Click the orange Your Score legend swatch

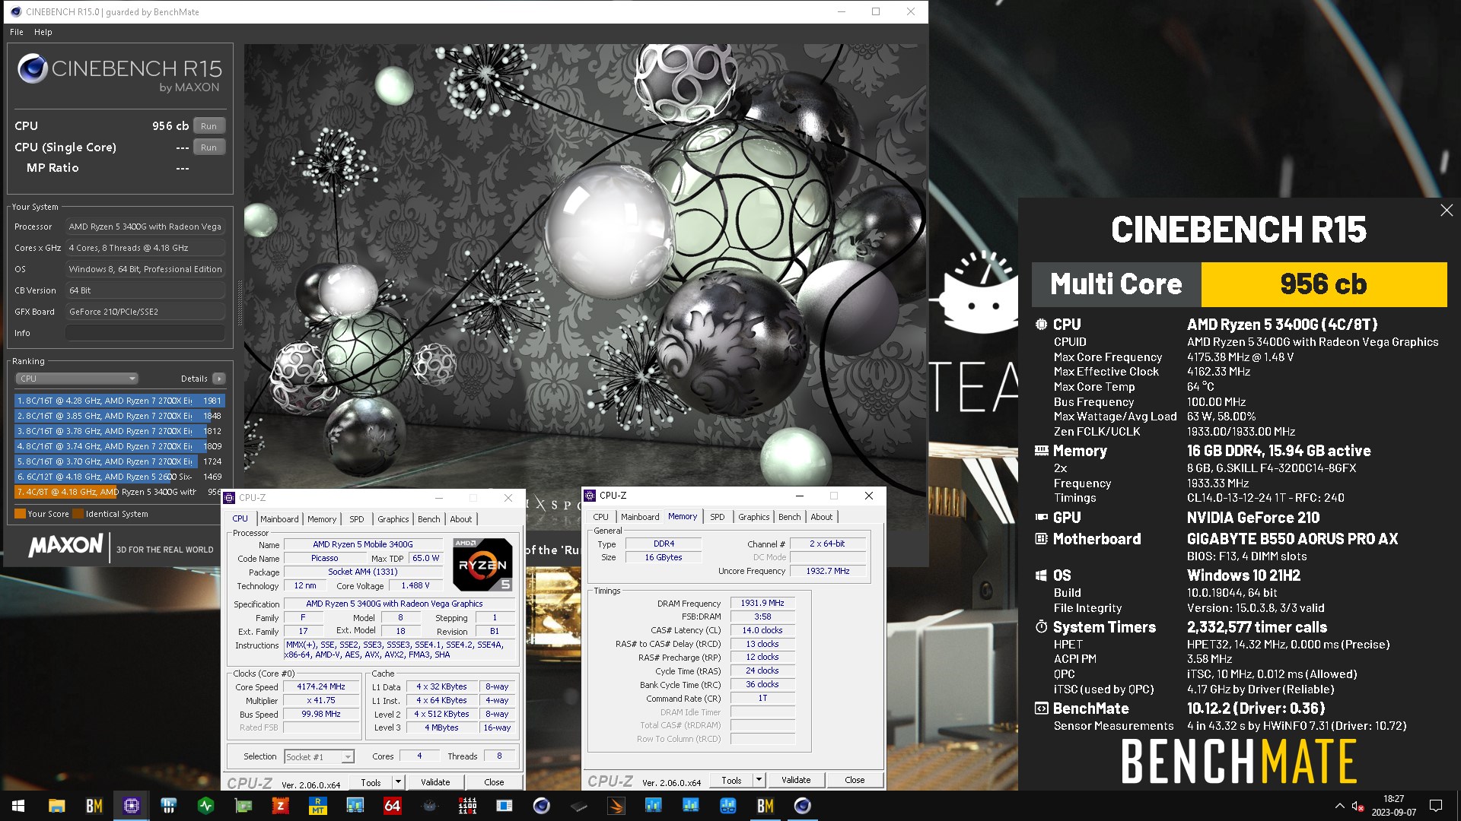click(x=21, y=514)
